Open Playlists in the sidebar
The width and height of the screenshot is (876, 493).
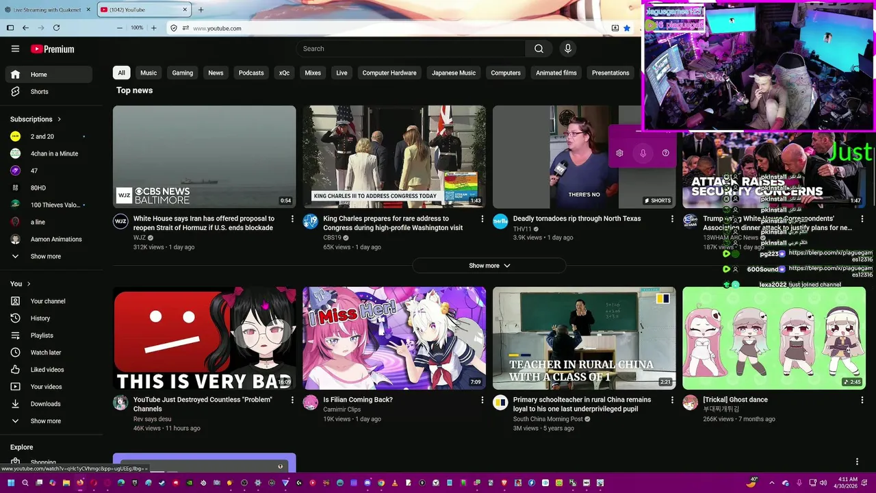(49, 336)
